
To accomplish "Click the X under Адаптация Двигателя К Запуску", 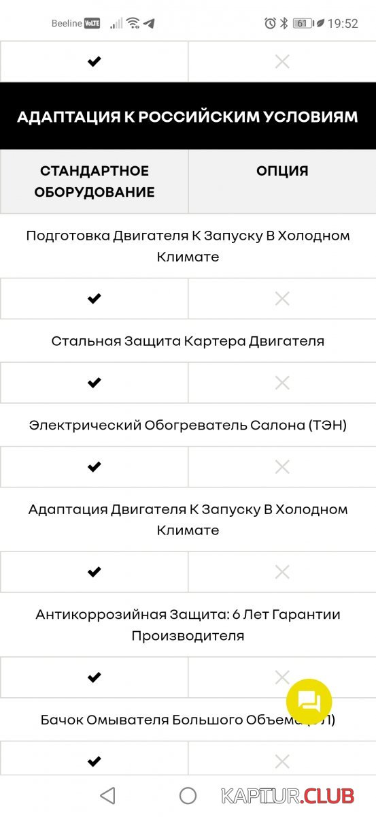I will tap(282, 572).
